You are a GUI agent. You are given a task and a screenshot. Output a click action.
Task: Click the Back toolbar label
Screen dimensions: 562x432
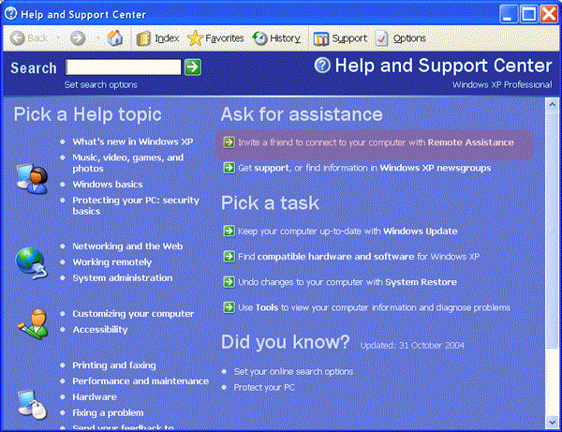tap(37, 38)
